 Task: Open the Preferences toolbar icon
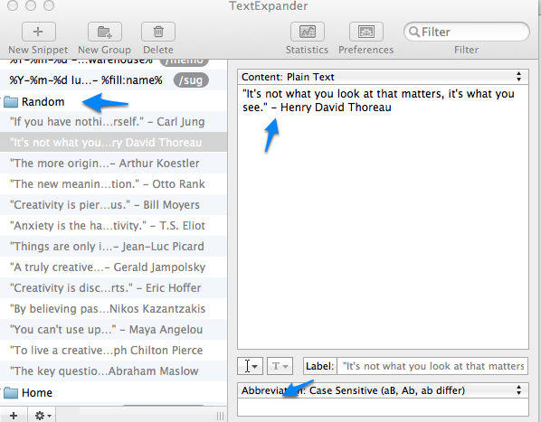click(366, 32)
